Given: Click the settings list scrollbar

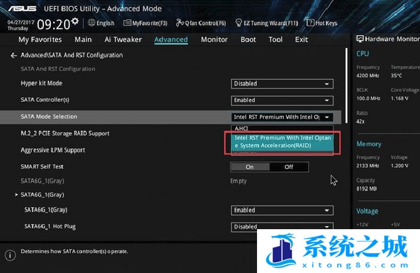Looking at the screenshot, I should coord(346,86).
